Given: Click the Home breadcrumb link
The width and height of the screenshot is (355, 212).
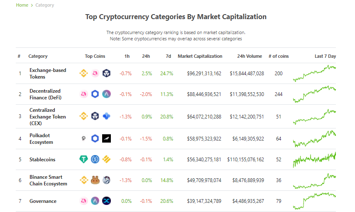Looking at the screenshot, I should point(22,5).
